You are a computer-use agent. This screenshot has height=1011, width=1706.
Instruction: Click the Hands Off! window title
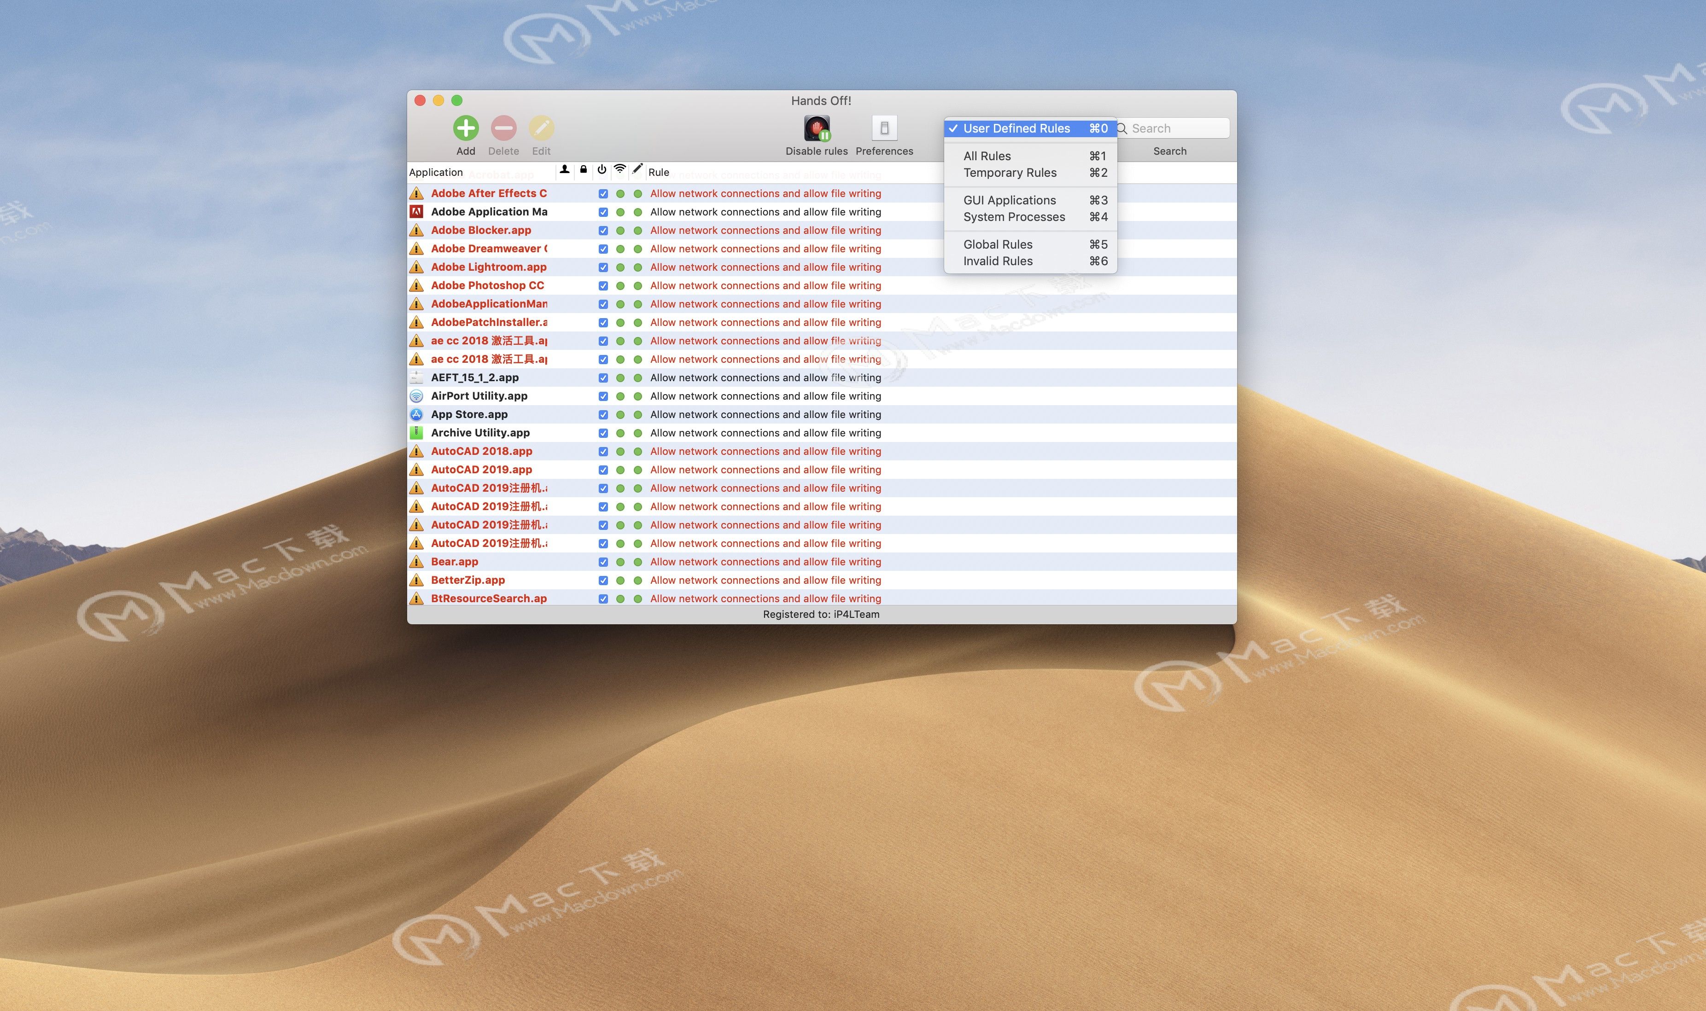pos(821,101)
